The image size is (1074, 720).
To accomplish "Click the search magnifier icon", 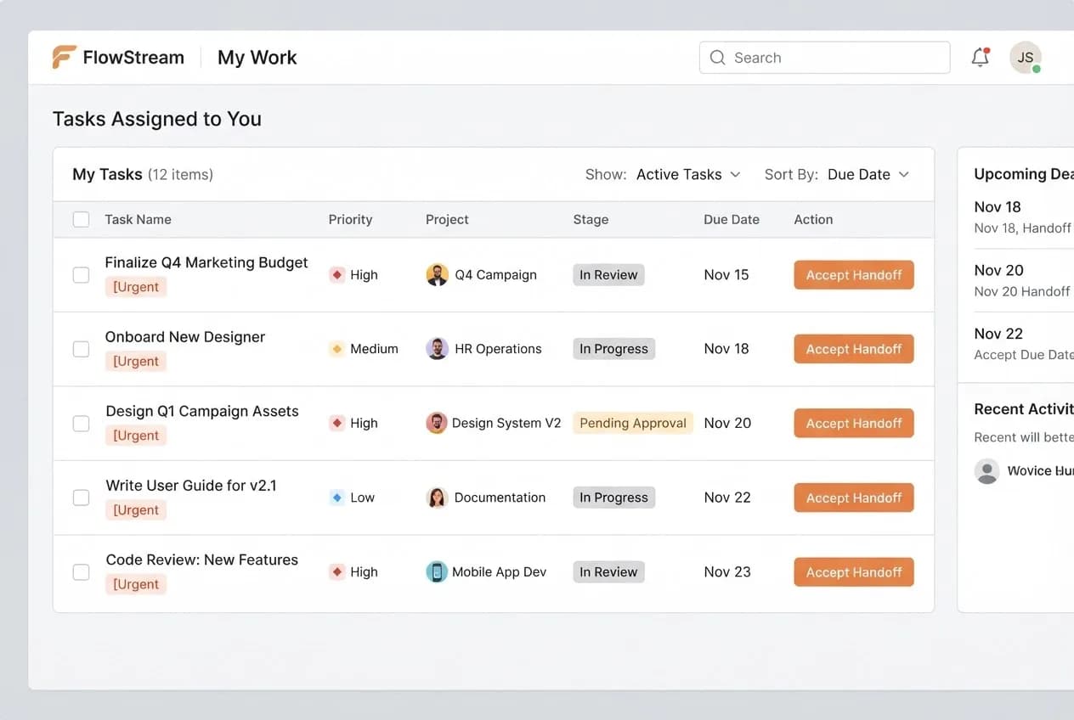I will click(x=718, y=58).
